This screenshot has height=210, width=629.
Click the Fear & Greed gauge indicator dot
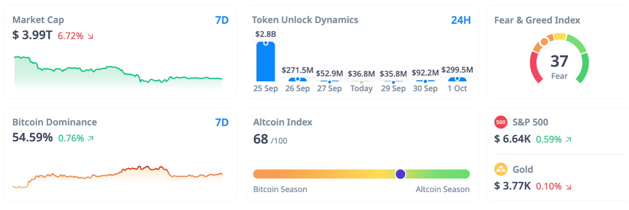(x=544, y=42)
